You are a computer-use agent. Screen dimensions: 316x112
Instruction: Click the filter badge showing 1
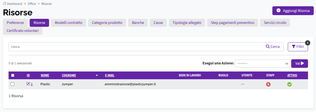pyautogui.click(x=307, y=43)
